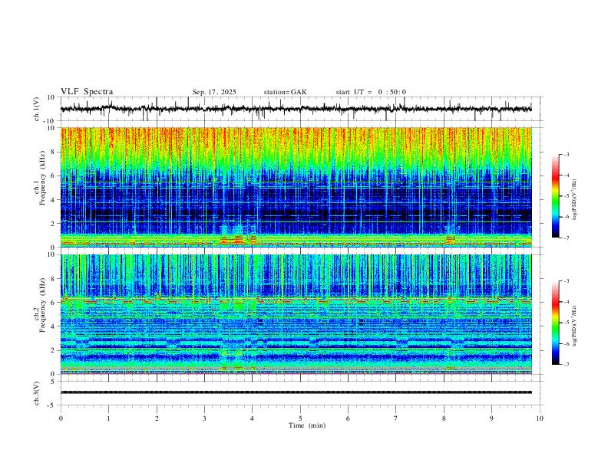
Task: Click the 'Time (min)' axis label
Action: [307, 425]
